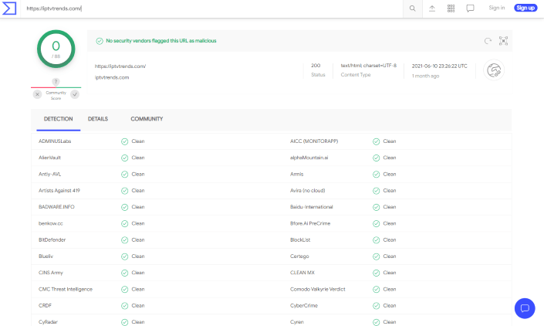The height and width of the screenshot is (326, 544).
Task: Click the Bfore.Ai PreCrime vendor name
Action: [x=310, y=223]
